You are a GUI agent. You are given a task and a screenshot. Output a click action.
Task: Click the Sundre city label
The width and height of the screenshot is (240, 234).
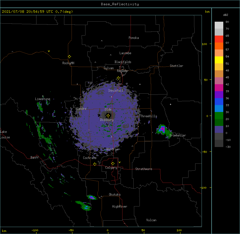[81, 109]
